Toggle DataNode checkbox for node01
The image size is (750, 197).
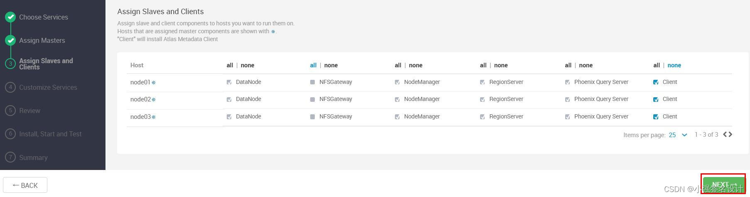[229, 82]
